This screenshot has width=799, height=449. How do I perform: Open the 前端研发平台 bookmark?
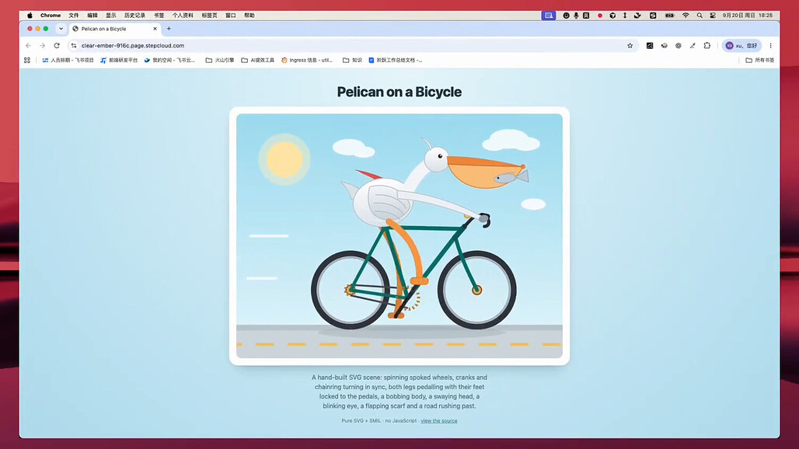click(119, 60)
